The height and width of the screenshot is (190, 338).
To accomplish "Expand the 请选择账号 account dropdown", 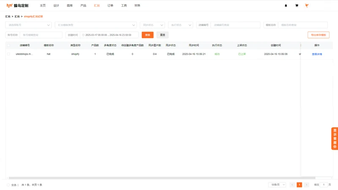I will 28,25.
